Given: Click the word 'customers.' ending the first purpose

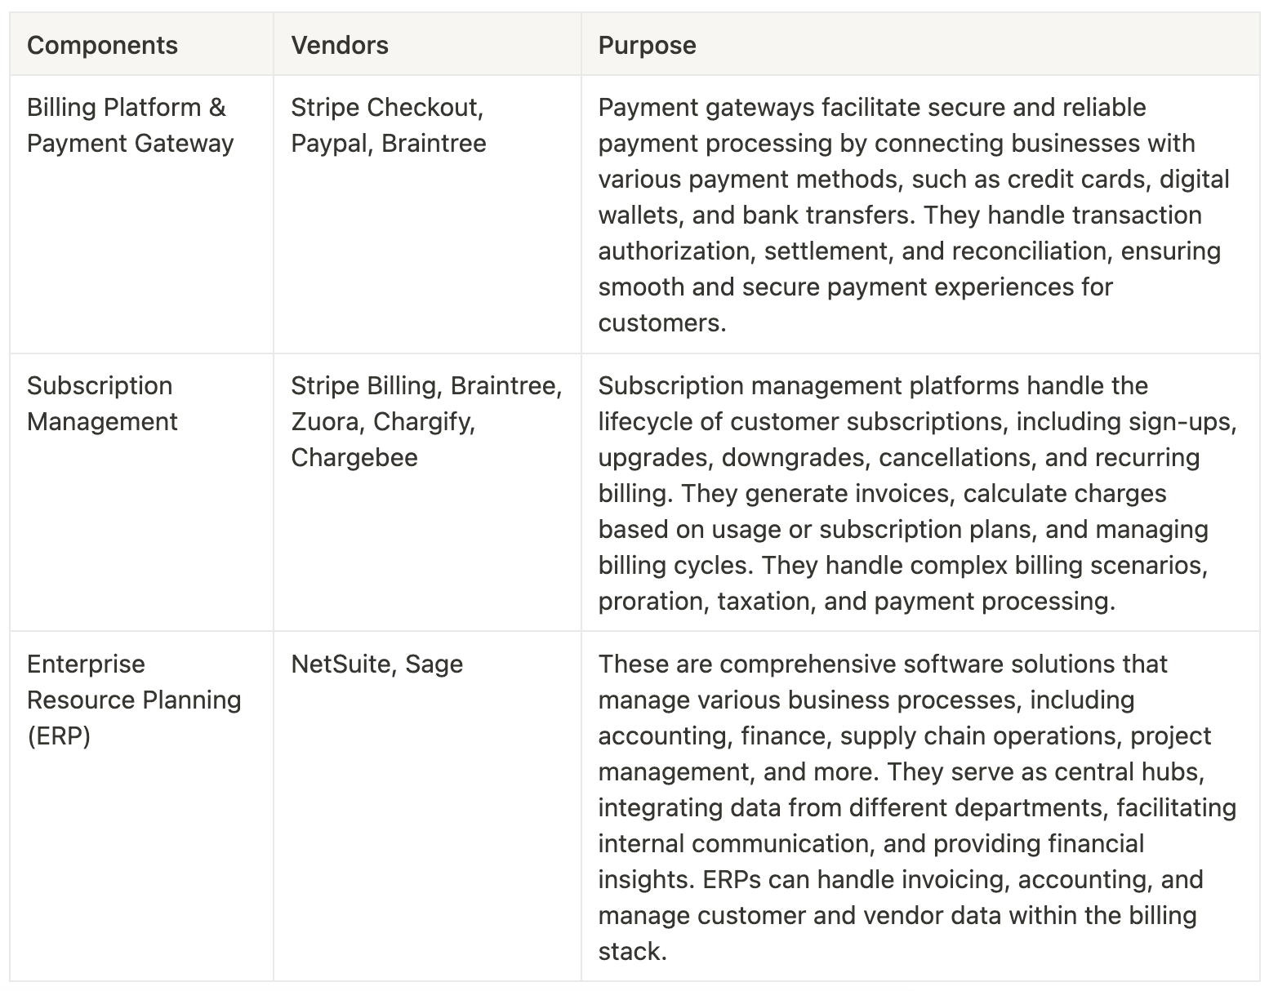Looking at the screenshot, I should coord(661,323).
